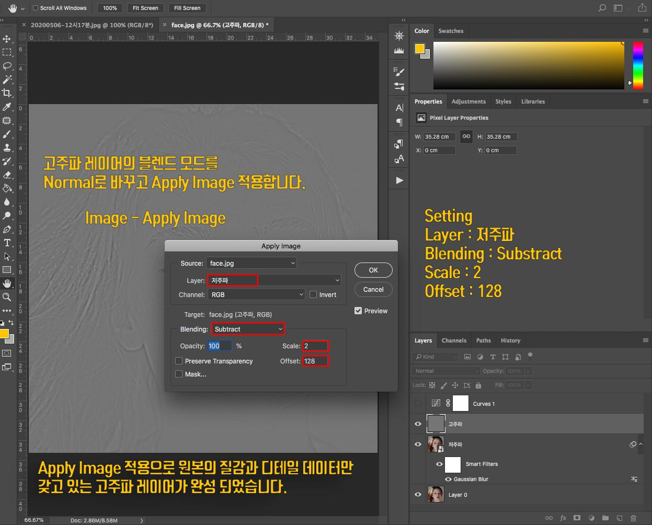
Task: Open the Channel RGB dropdown
Action: (256, 294)
